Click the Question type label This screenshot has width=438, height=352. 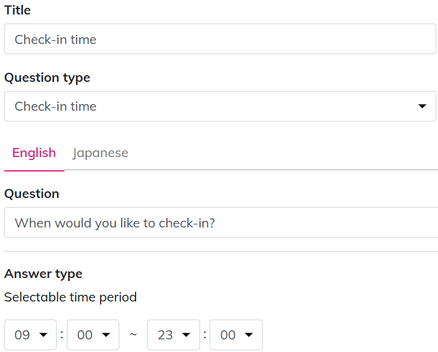[47, 78]
